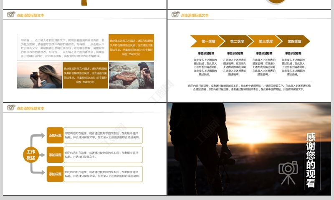Select the camera-on-tripod icon on the closing slide
This screenshot has height=200, width=334.
288,172
